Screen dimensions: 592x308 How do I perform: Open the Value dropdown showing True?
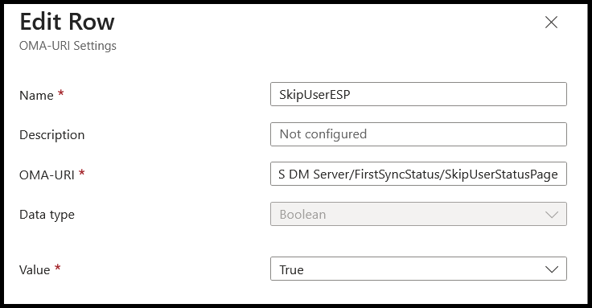[418, 269]
